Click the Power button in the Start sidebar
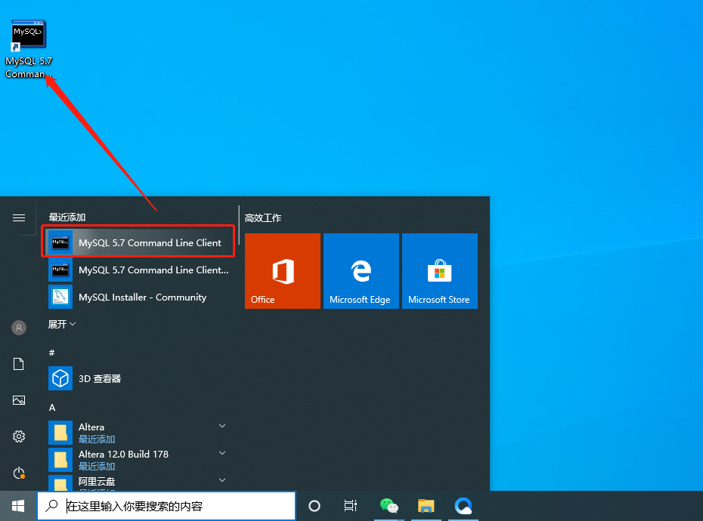This screenshot has width=703, height=521. pos(18,473)
